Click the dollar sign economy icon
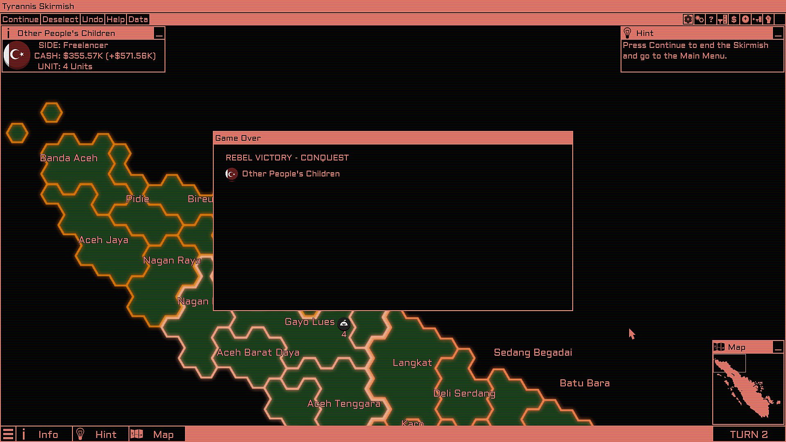The height and width of the screenshot is (442, 786). click(x=734, y=19)
